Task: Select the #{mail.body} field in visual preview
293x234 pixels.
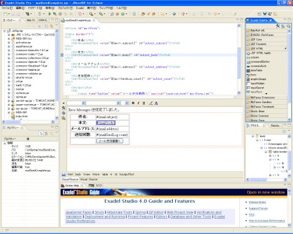Action: click(x=106, y=123)
